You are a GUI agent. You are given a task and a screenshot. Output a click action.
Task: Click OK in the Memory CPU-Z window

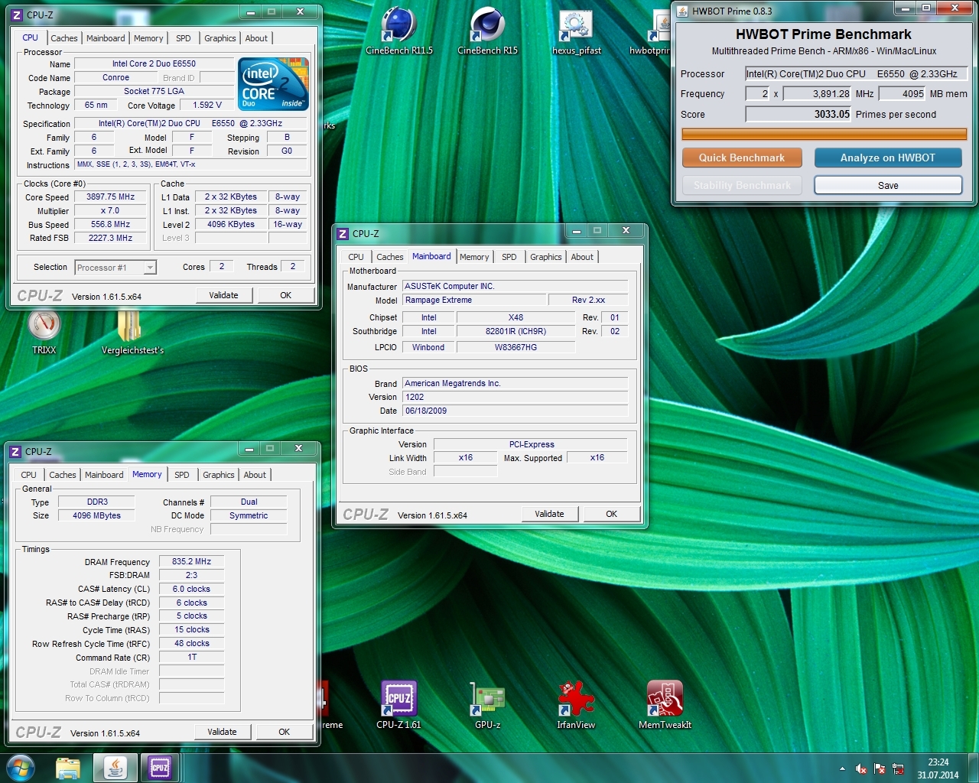285,732
